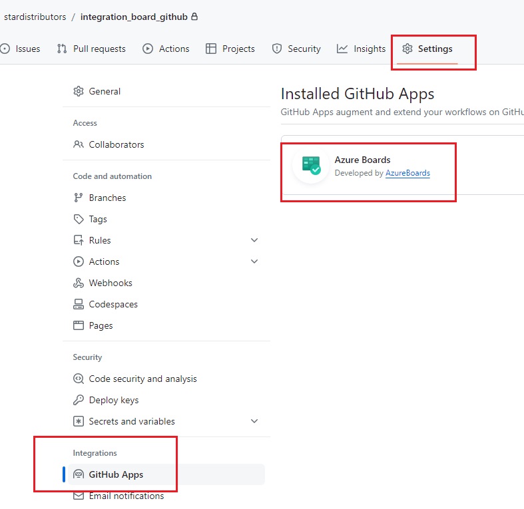Image resolution: width=524 pixels, height=509 pixels.
Task: Click the Deploy keys key icon
Action: point(79,400)
